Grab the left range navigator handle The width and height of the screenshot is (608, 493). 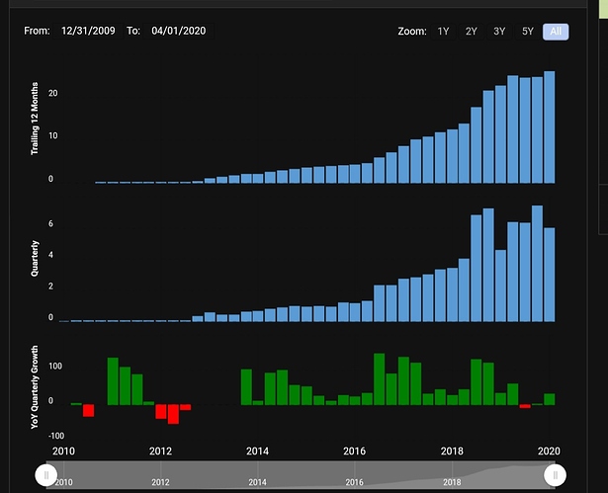point(46,475)
